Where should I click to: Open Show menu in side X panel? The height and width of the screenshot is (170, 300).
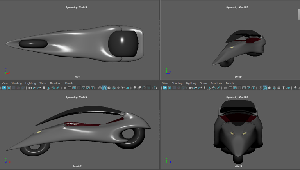tap(204, 83)
